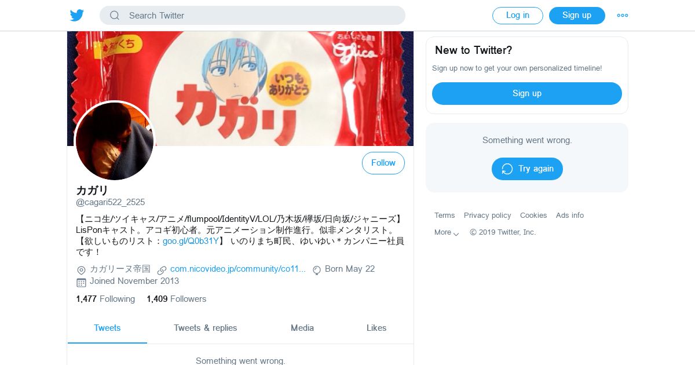The height and width of the screenshot is (365, 695).
Task: Open the round profile avatar photo
Action: point(115,141)
